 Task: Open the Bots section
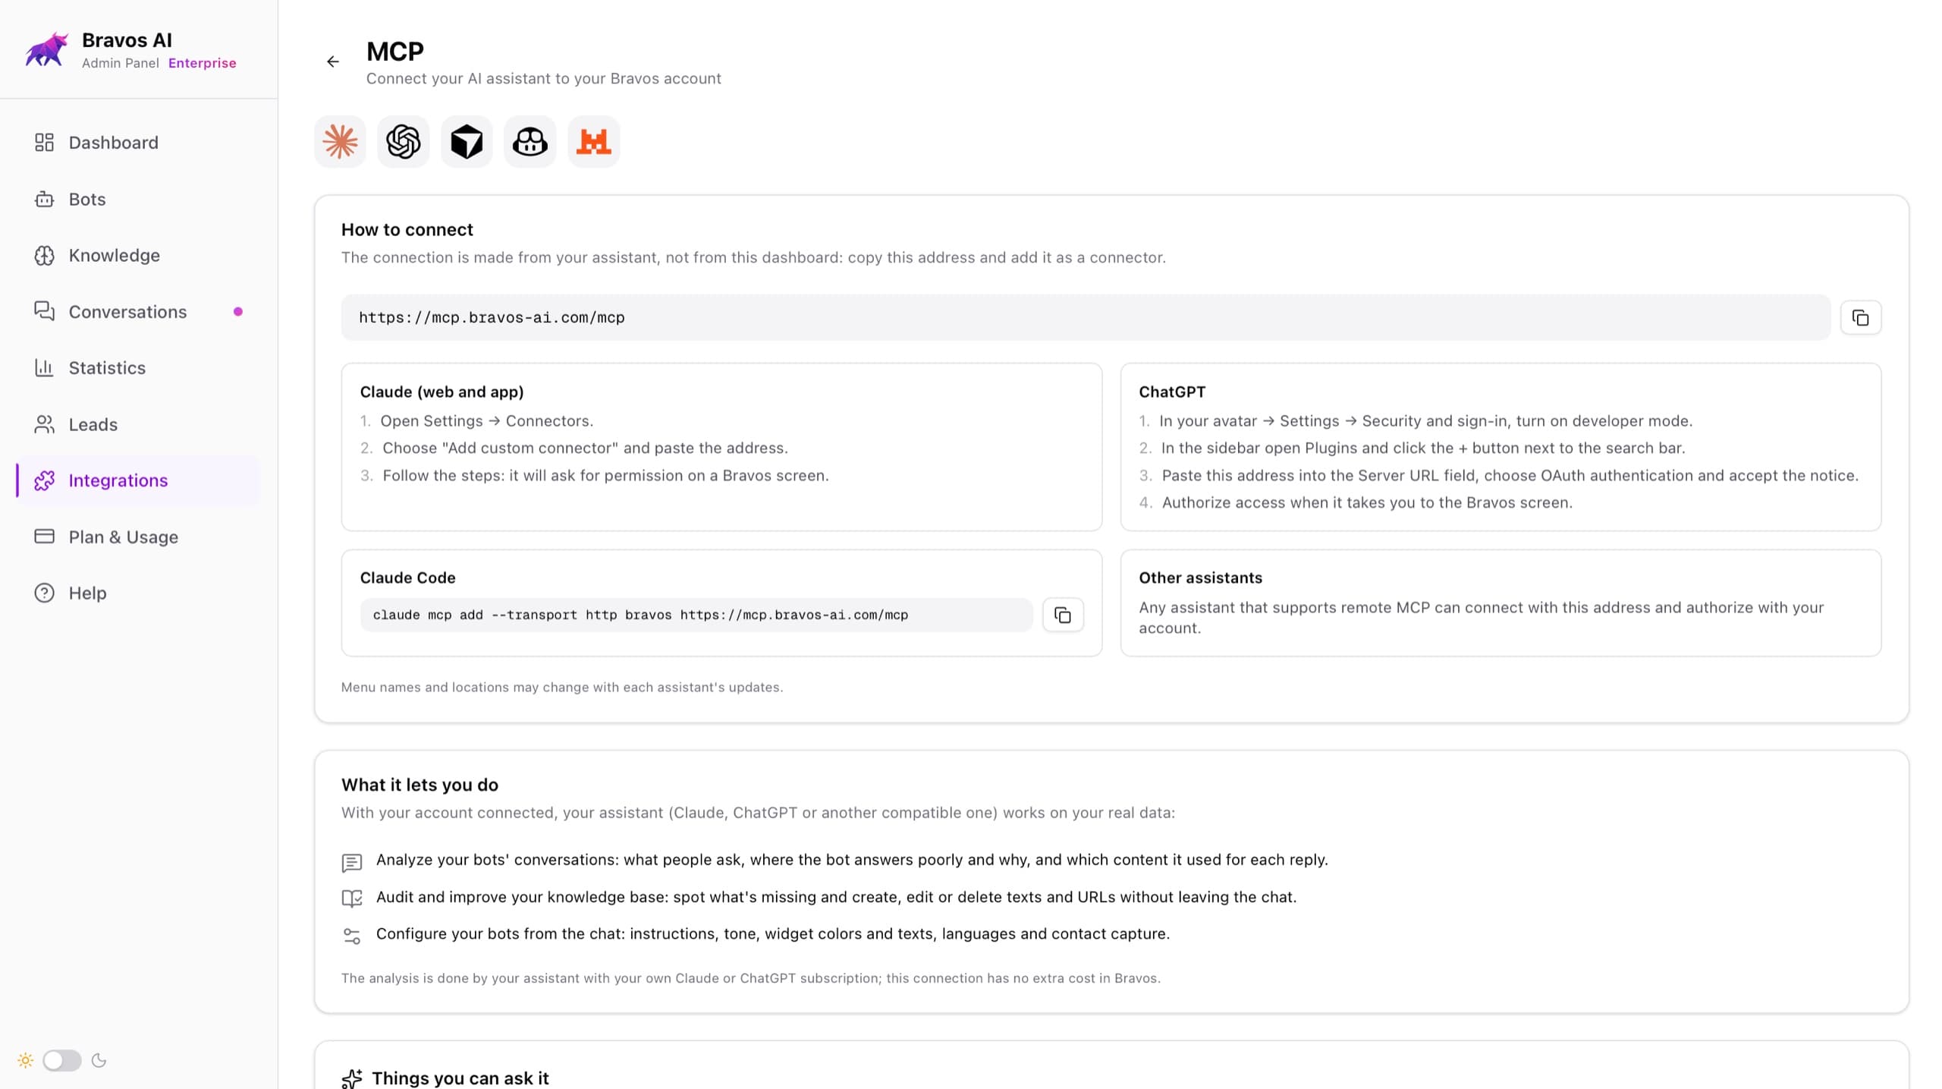pos(139,199)
